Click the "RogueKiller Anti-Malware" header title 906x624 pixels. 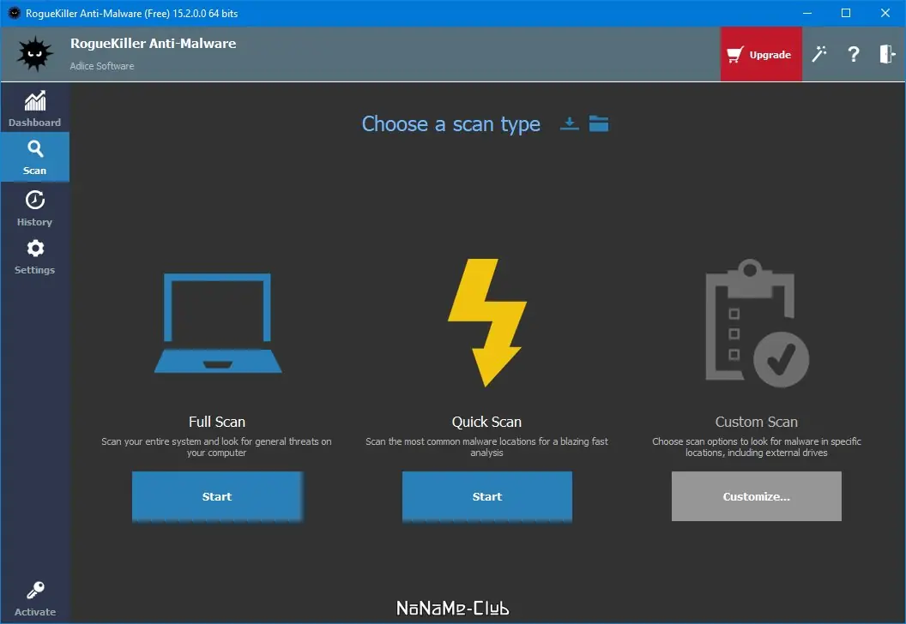(153, 44)
